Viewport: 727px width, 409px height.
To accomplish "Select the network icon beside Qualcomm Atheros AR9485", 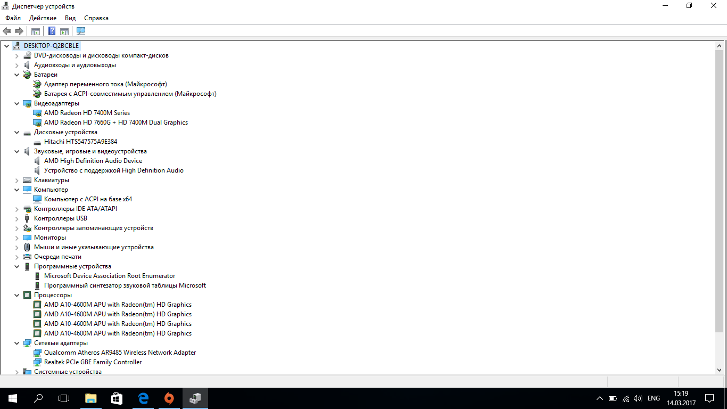I will pos(37,353).
